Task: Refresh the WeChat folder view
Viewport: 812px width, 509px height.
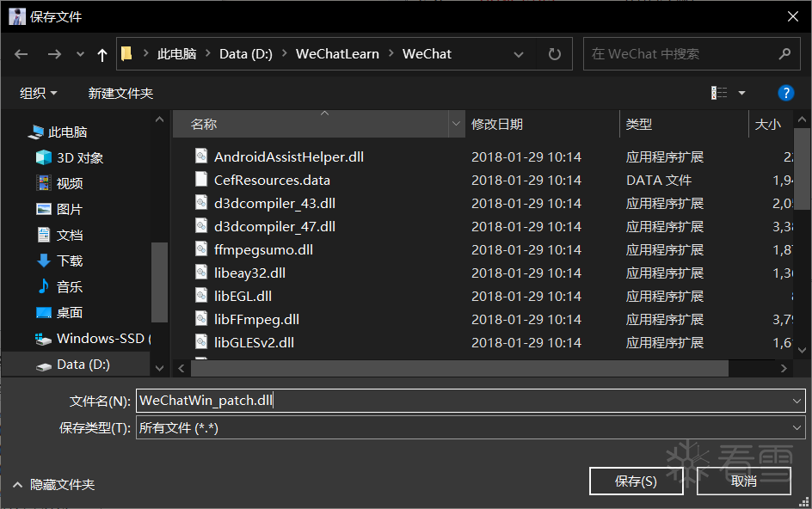Action: pyautogui.click(x=555, y=54)
